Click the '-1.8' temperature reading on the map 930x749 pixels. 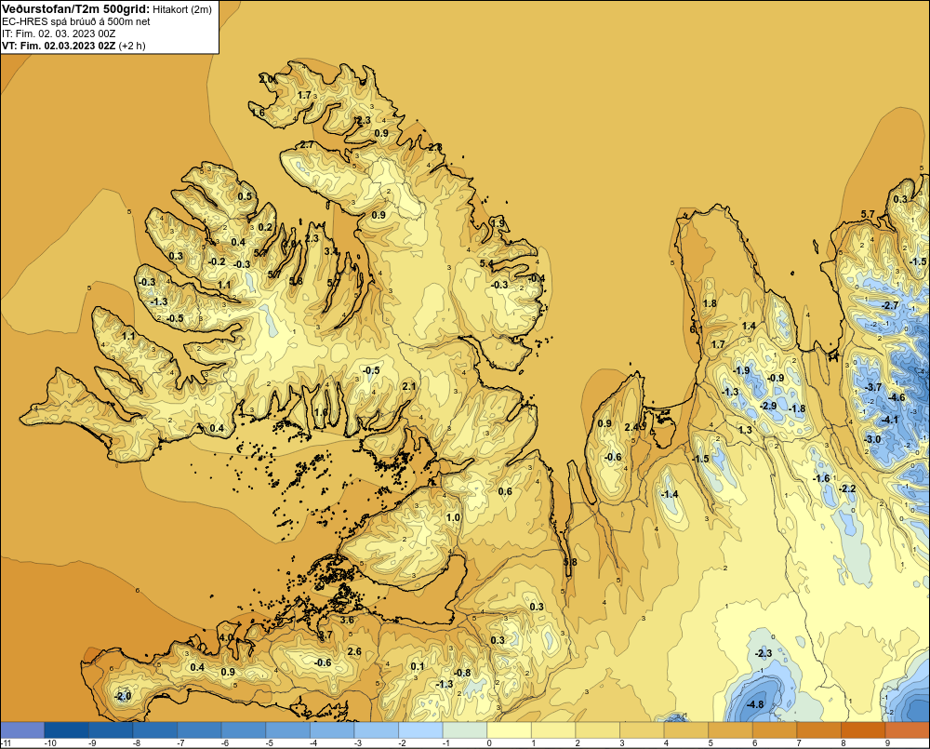797,408
